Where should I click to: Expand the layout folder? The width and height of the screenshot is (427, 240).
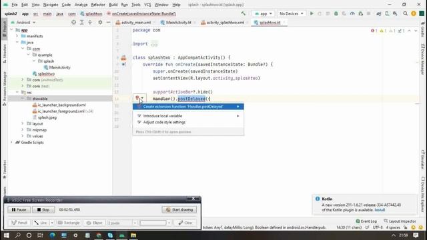tap(23, 123)
